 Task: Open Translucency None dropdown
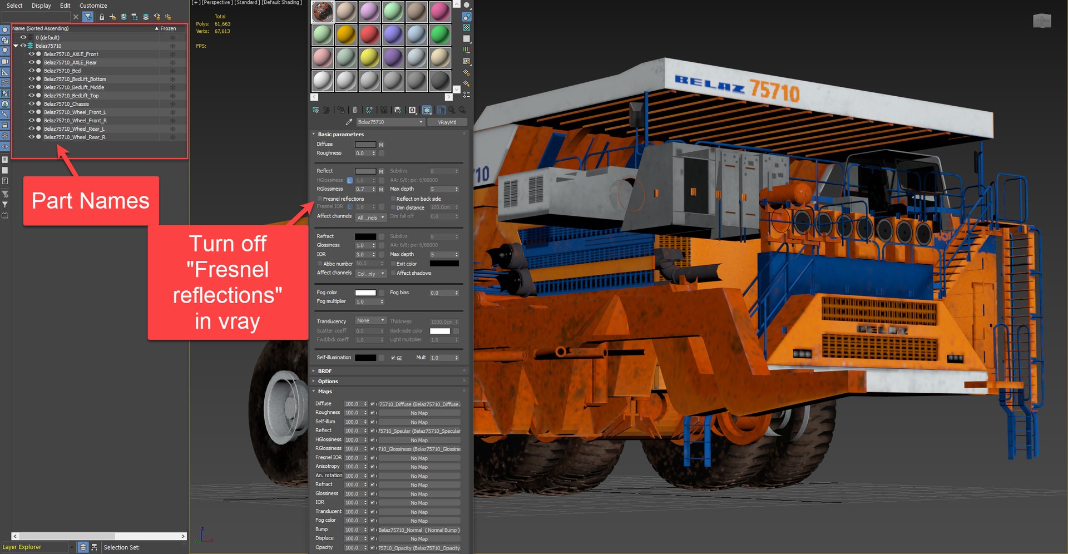[x=371, y=320]
